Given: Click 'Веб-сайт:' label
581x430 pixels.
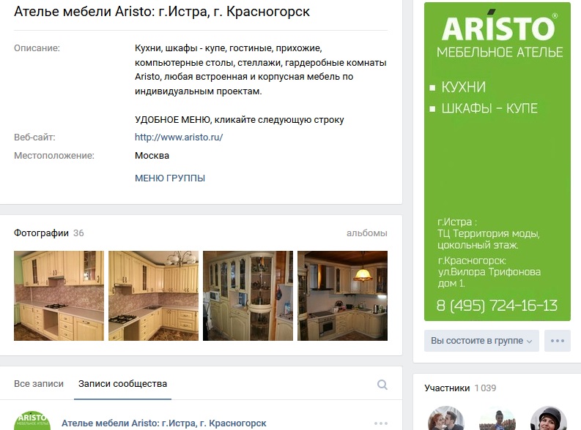Looking at the screenshot, I should pos(34,137).
